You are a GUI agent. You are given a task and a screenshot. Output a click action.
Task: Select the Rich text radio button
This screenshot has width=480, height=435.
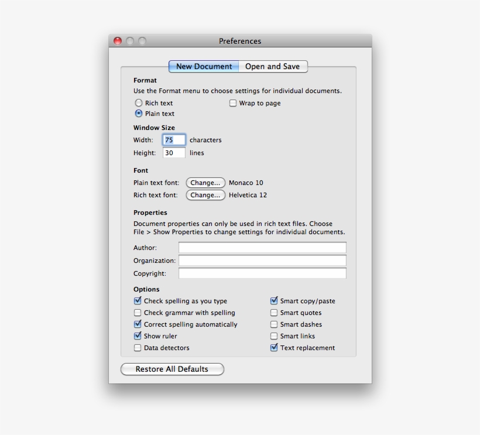[139, 102]
